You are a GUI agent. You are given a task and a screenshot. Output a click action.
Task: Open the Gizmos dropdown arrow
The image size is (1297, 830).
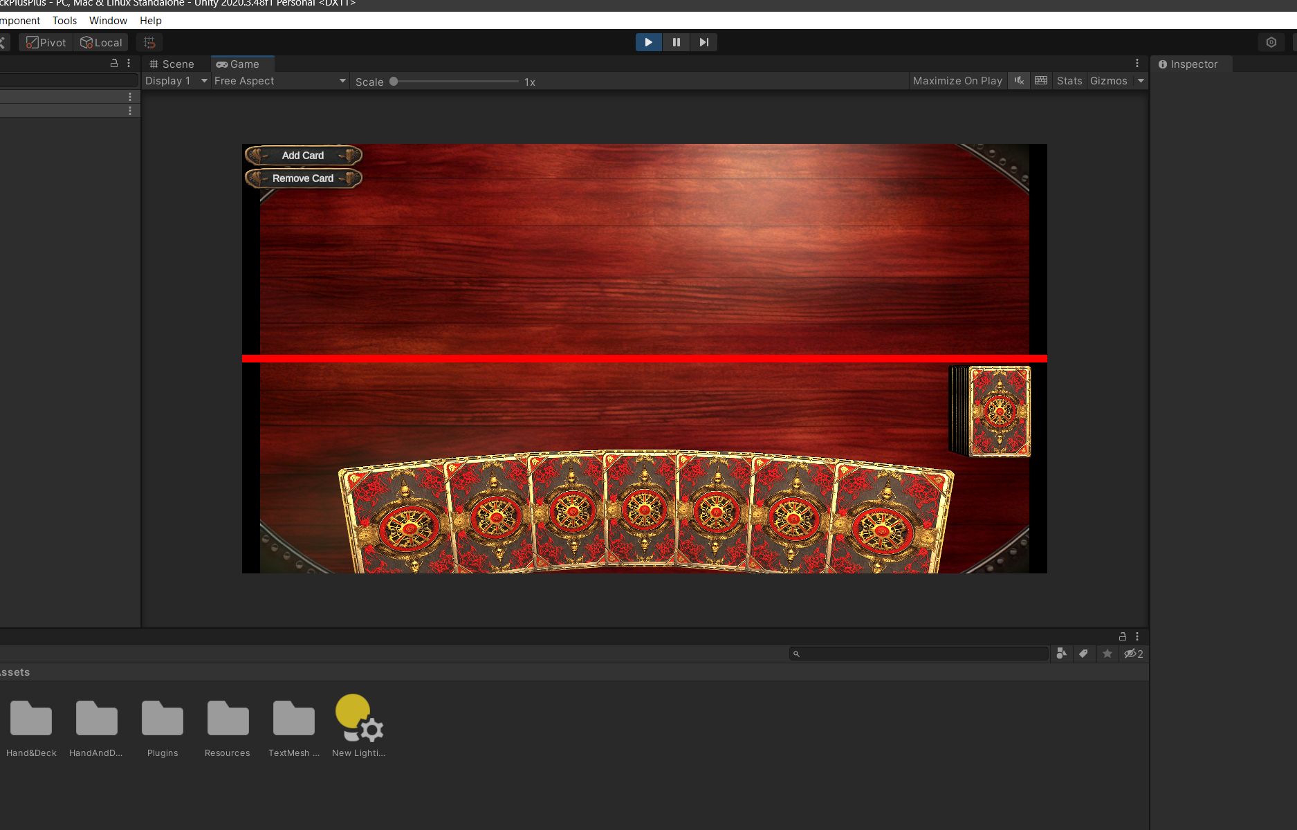tap(1141, 81)
